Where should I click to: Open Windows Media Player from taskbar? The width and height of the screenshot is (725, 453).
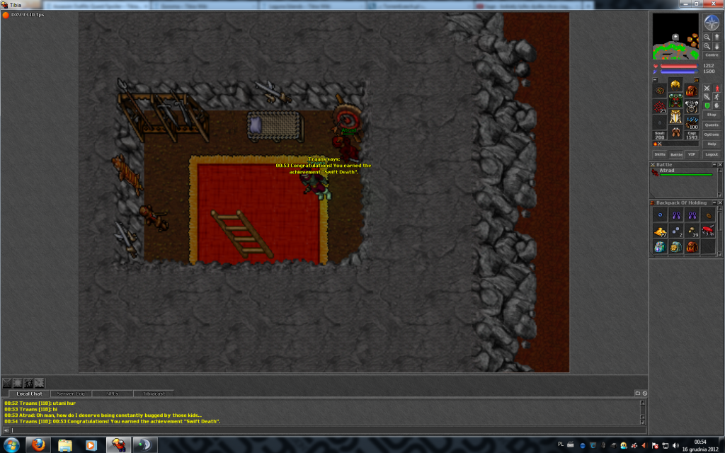tap(91, 445)
